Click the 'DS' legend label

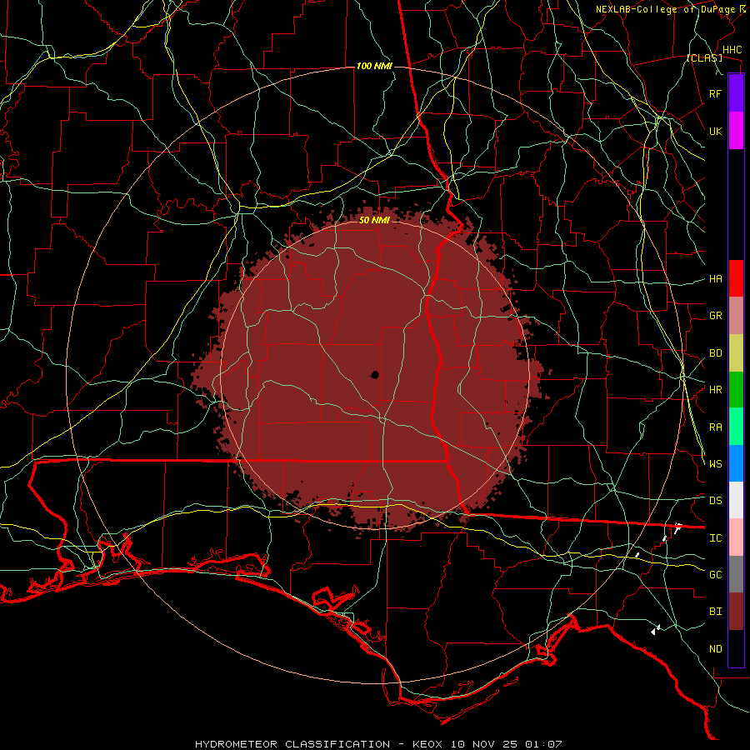[716, 501]
